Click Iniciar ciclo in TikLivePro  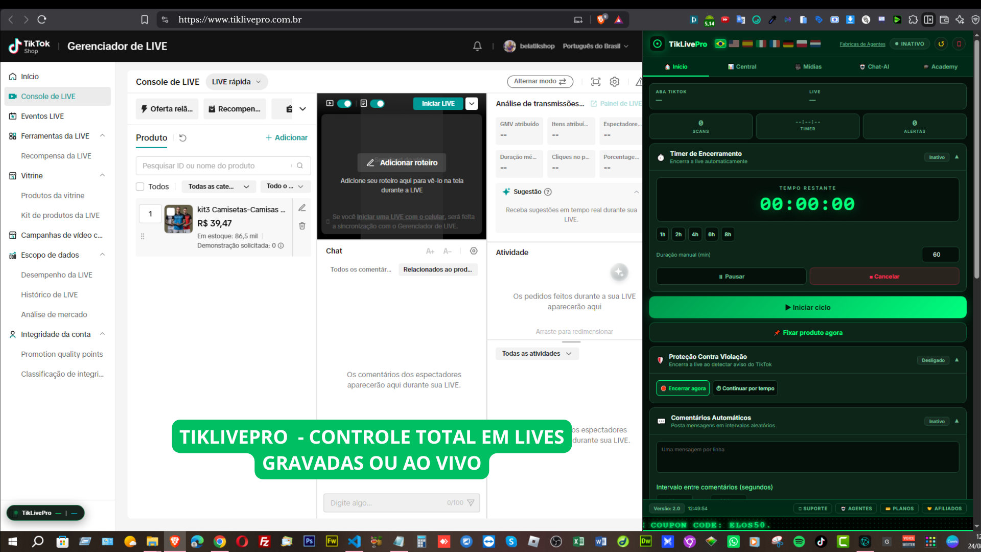[x=807, y=308]
